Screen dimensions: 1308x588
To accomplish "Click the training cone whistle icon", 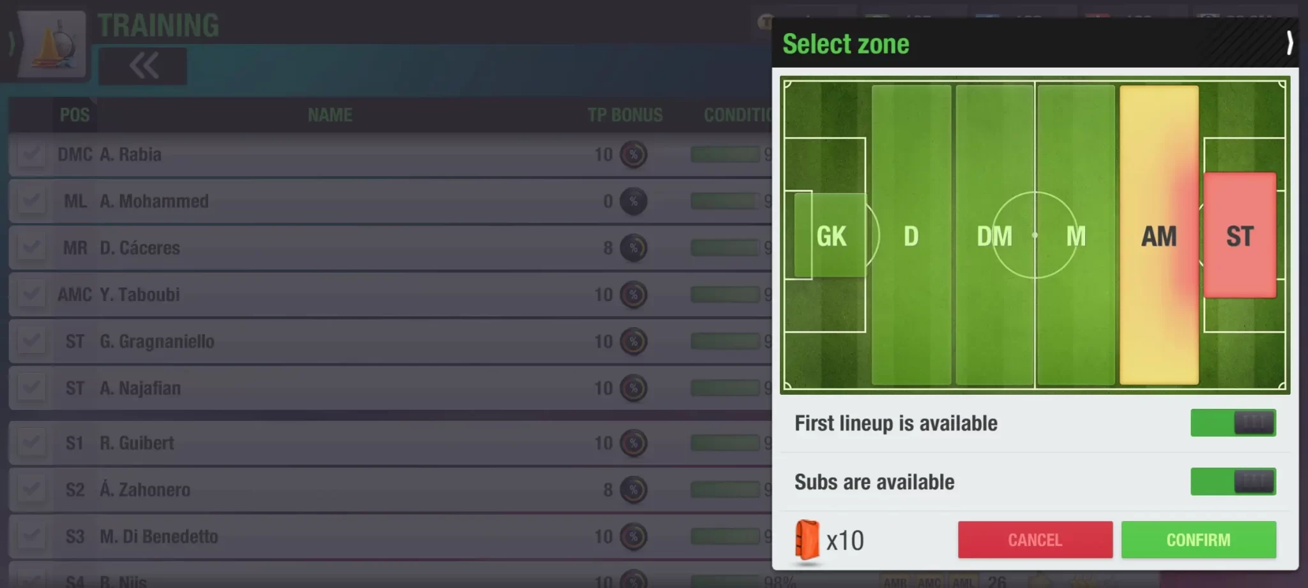I will (x=52, y=45).
